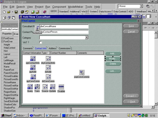Click the Save All toolbar icon
158x118 pixels.
(22, 12)
